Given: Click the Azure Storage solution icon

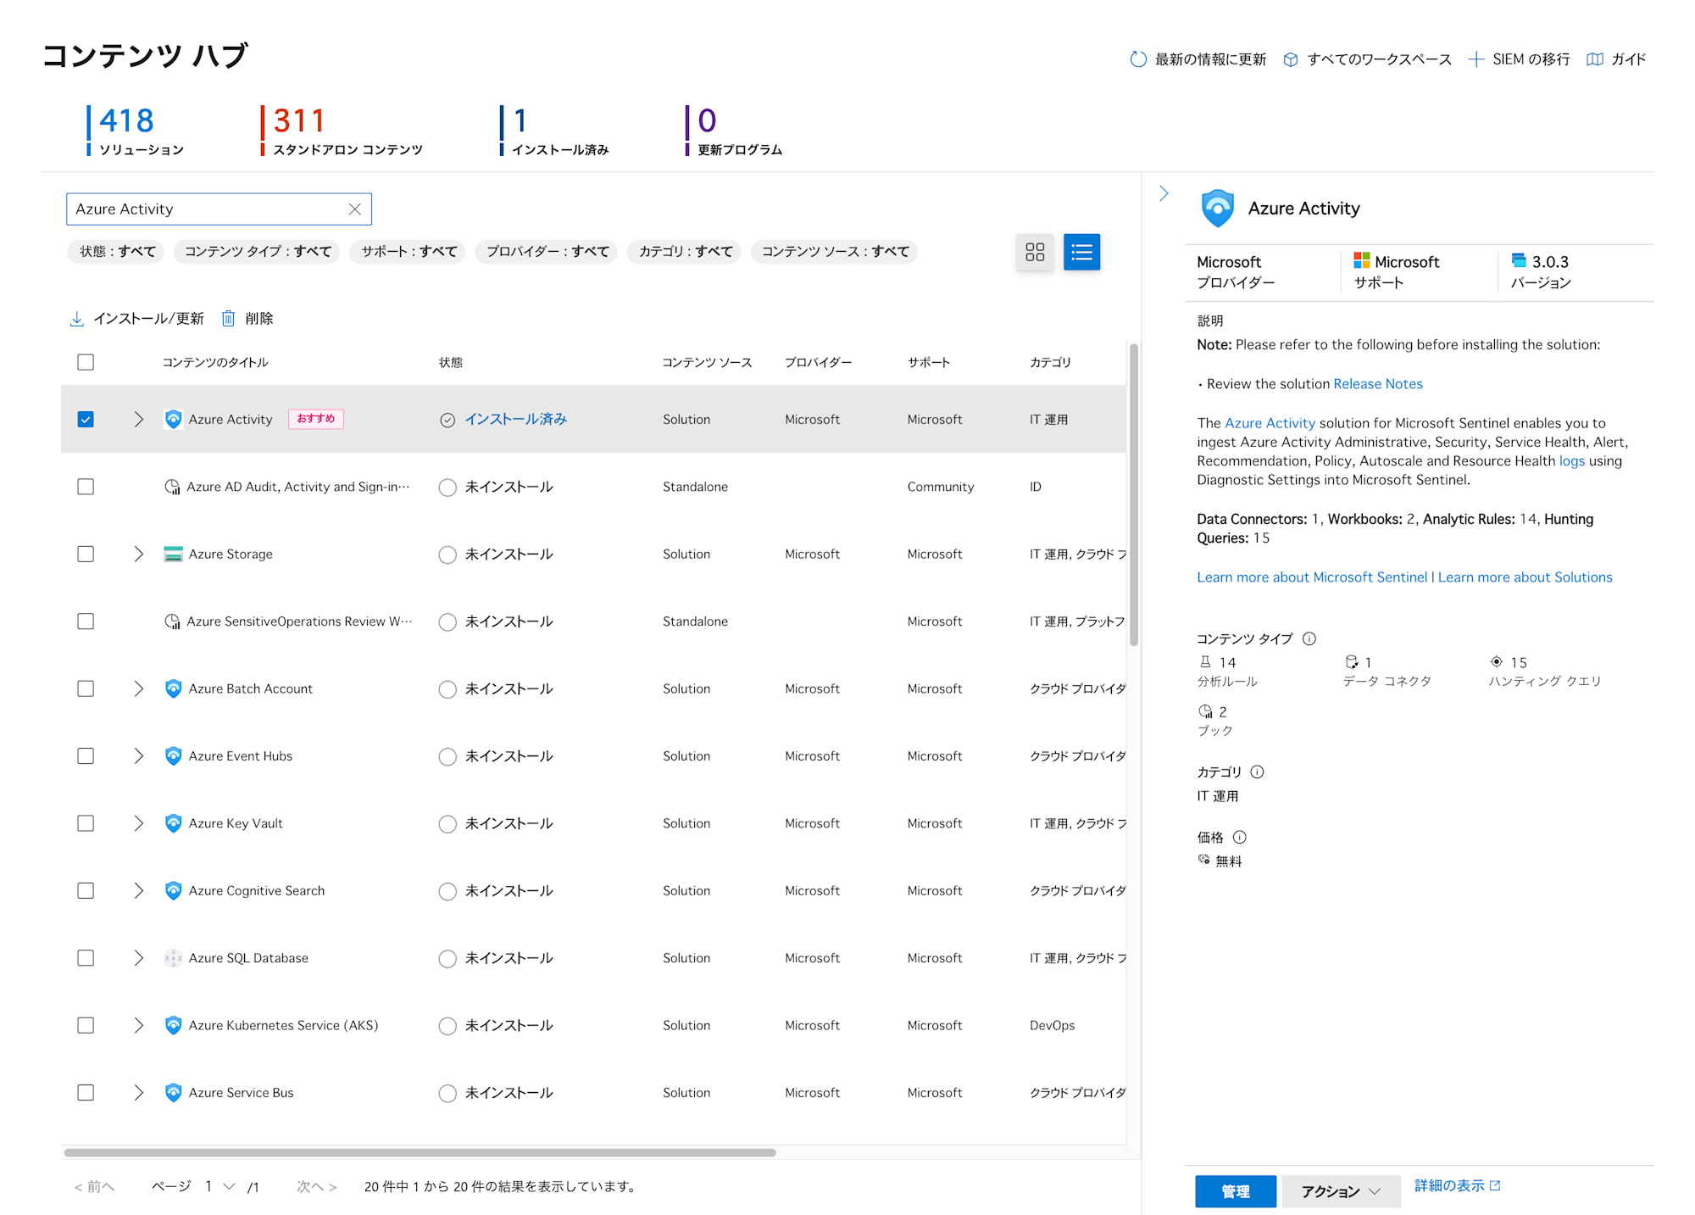Looking at the screenshot, I should coord(173,555).
